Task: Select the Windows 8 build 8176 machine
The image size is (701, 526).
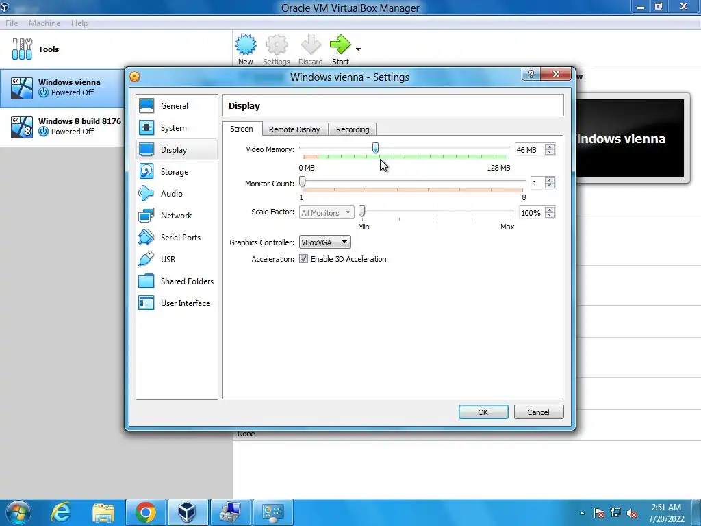Action: [x=62, y=127]
